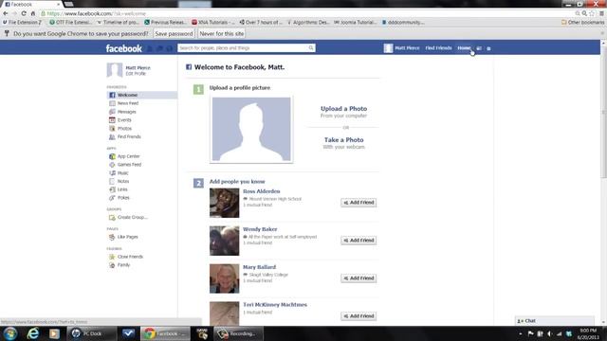This screenshot has height=341, width=607.
Task: Open Games Feed in sidebar
Action: [129, 164]
